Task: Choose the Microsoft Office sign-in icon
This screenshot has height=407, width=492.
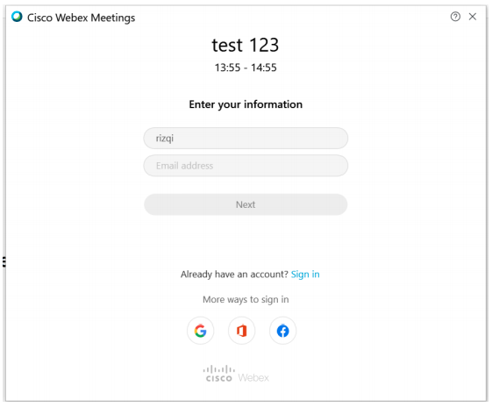Action: pyautogui.click(x=241, y=331)
